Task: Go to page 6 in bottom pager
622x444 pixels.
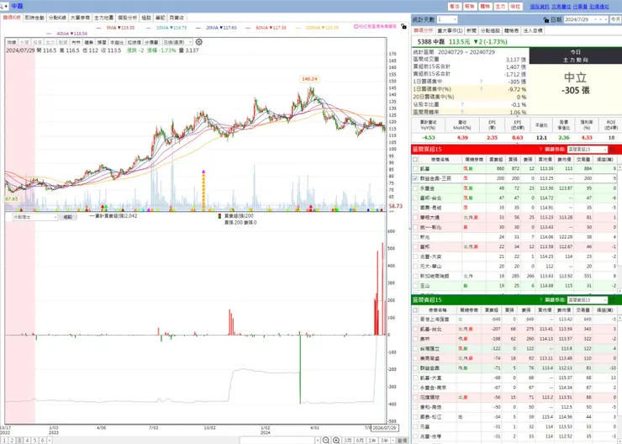Action: [x=42, y=441]
